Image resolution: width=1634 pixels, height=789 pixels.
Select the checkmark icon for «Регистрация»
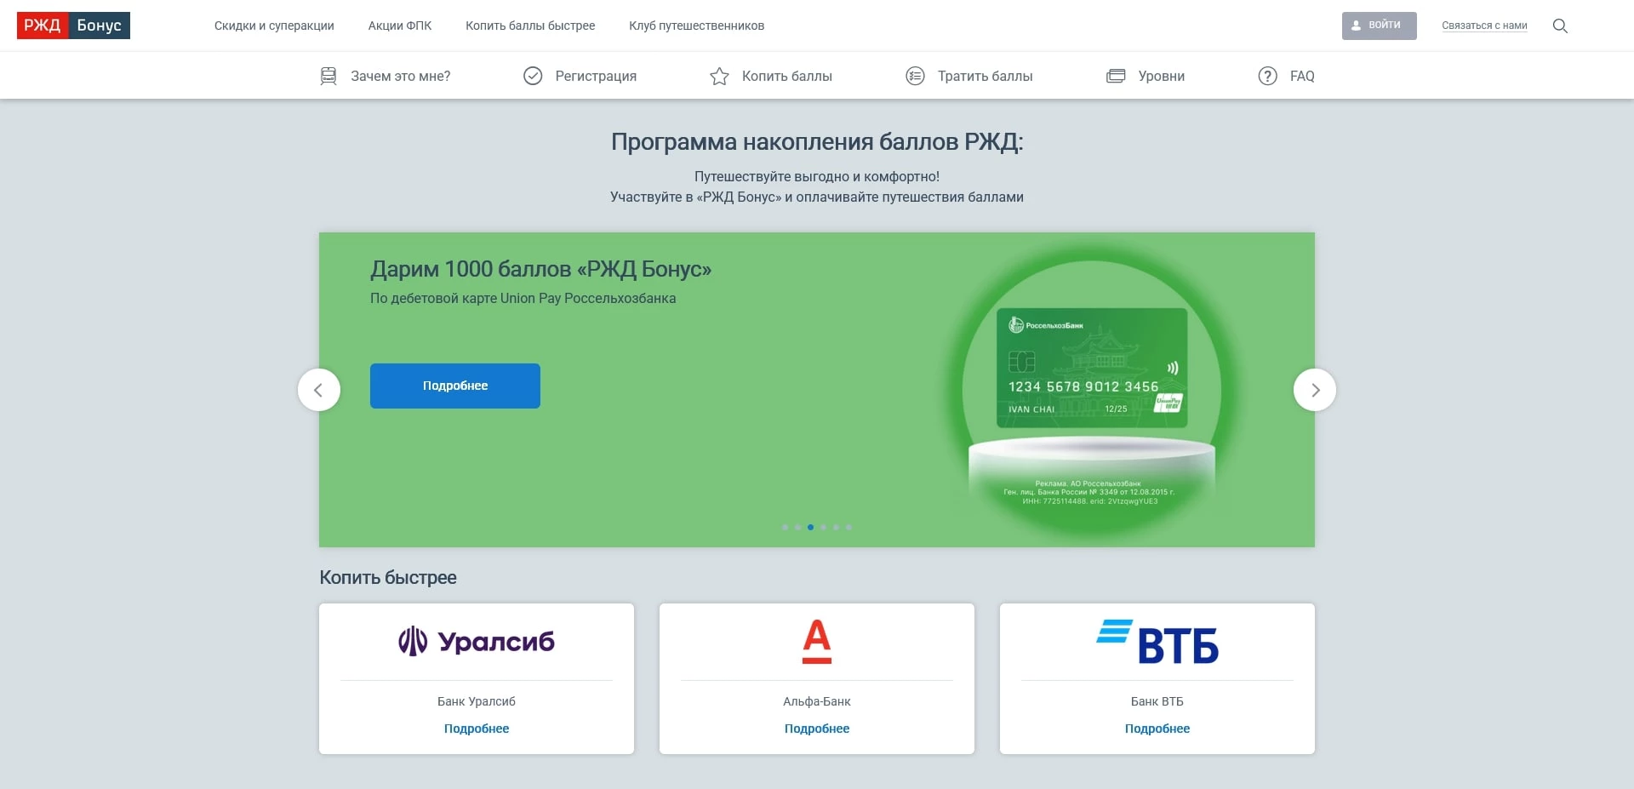[533, 76]
